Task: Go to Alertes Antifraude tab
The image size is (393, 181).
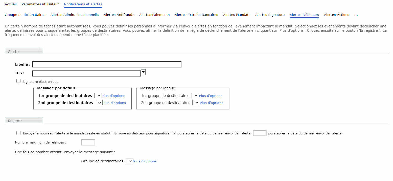Action: [x=119, y=15]
